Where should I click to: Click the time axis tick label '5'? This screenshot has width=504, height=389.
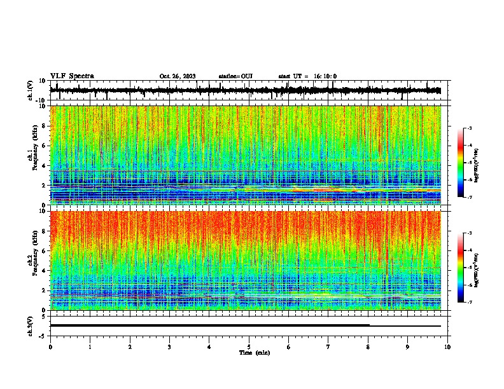click(249, 347)
